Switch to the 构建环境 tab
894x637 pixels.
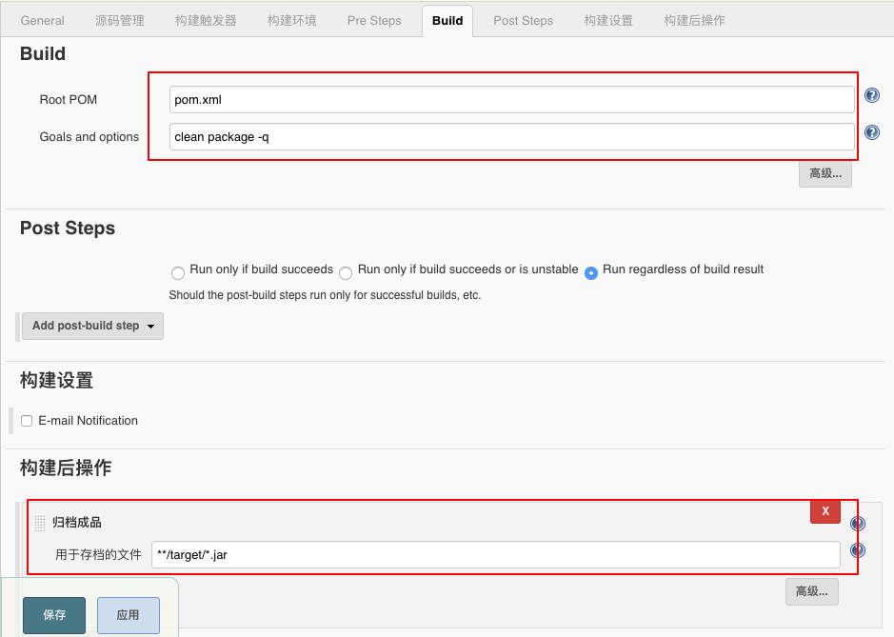292,21
